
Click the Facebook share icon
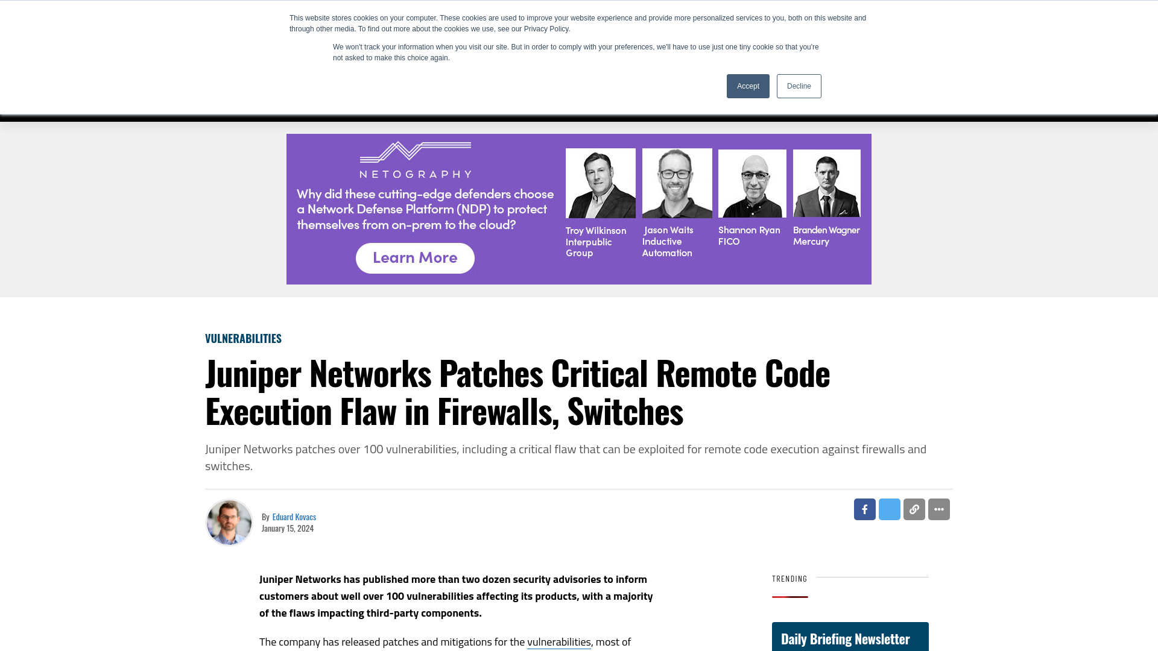point(864,509)
